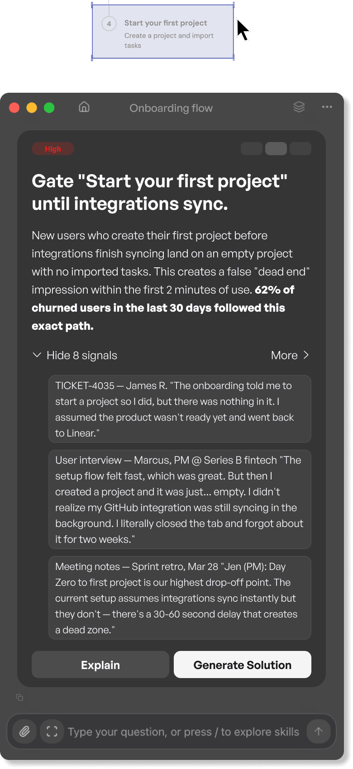Click the question input field
Screen dimensions: 353x769
click(181, 731)
